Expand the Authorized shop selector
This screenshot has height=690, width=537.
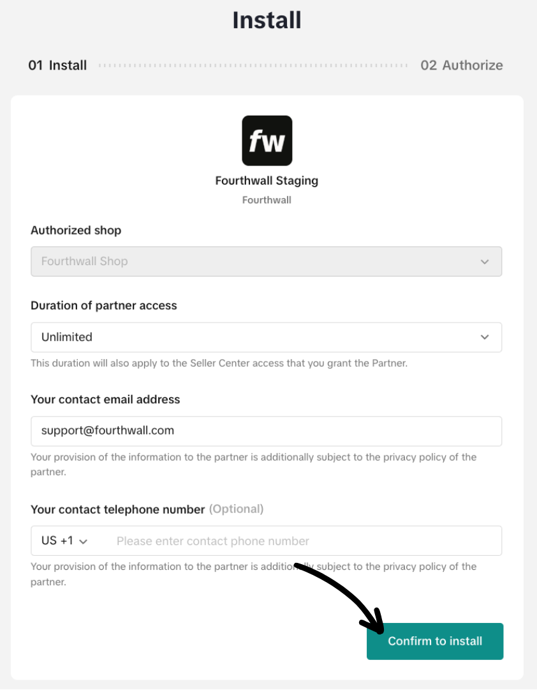tap(266, 261)
